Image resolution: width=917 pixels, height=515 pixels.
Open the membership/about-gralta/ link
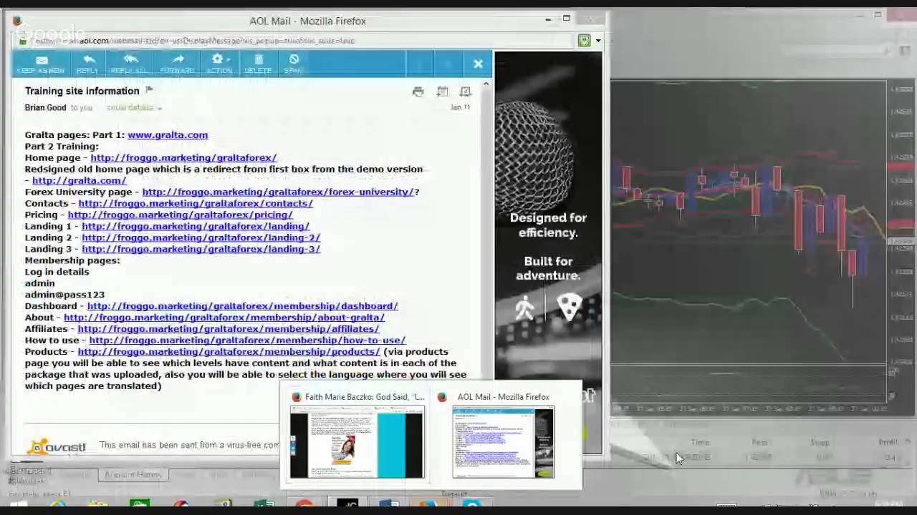click(224, 318)
